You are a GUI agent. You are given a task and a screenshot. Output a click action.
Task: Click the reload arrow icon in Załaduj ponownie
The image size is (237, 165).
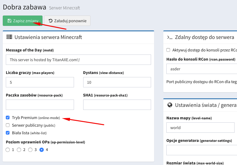point(50,21)
